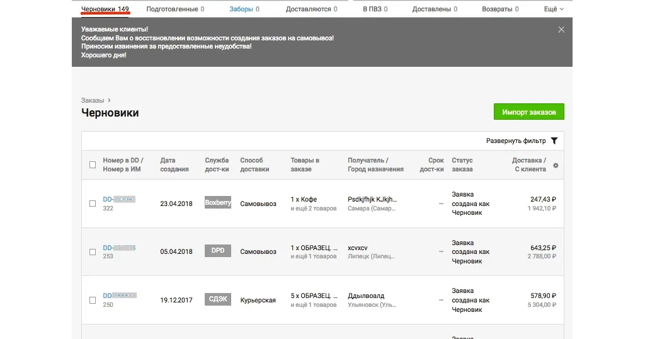Switch to the Возвраты tab
This screenshot has width=645, height=339.
(x=500, y=9)
